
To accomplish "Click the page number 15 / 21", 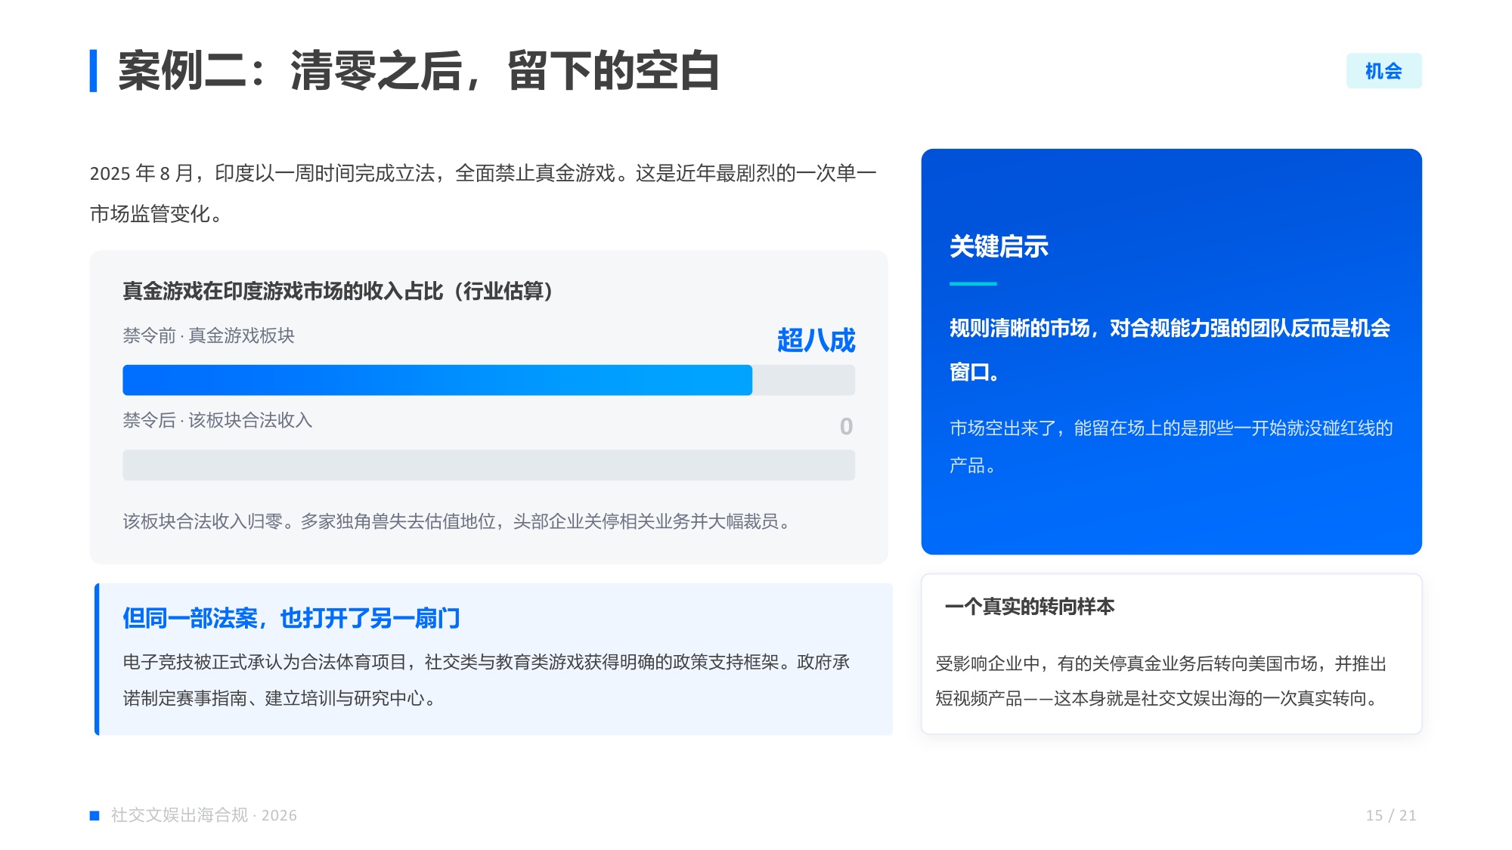I will click(1390, 815).
